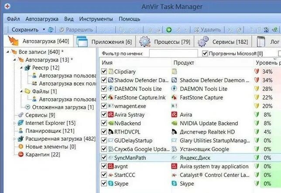Click the yellow shield beside DAEMON Tools' 28%

(x=257, y=89)
